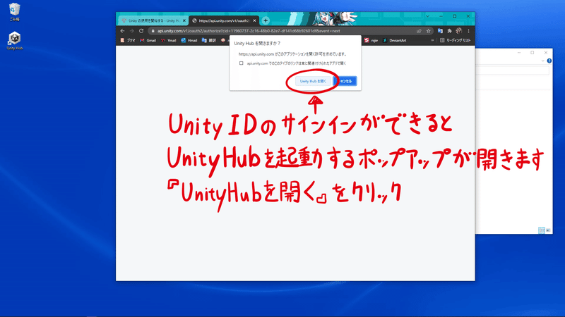Maximize the background window
The height and width of the screenshot is (317, 565).
533,52
